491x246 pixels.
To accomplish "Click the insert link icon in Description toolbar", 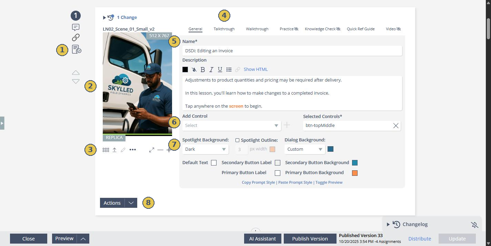I will pos(238,69).
